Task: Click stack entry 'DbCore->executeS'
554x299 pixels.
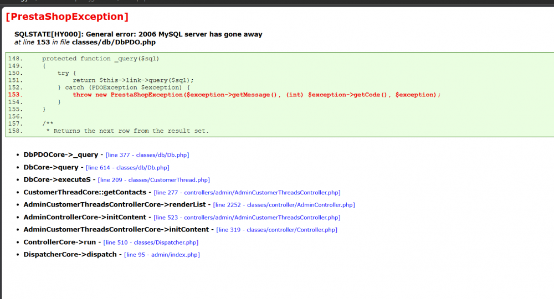Action: [57, 180]
